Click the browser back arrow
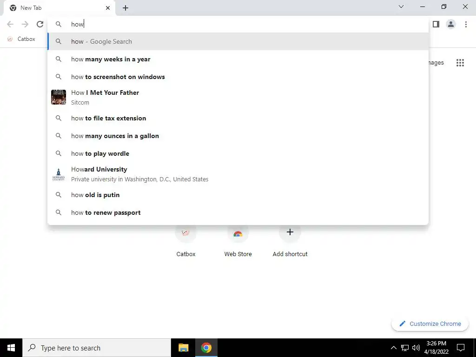The image size is (476, 357). click(x=10, y=24)
